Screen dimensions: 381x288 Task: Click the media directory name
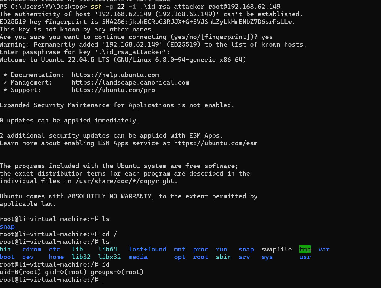coord(138,257)
